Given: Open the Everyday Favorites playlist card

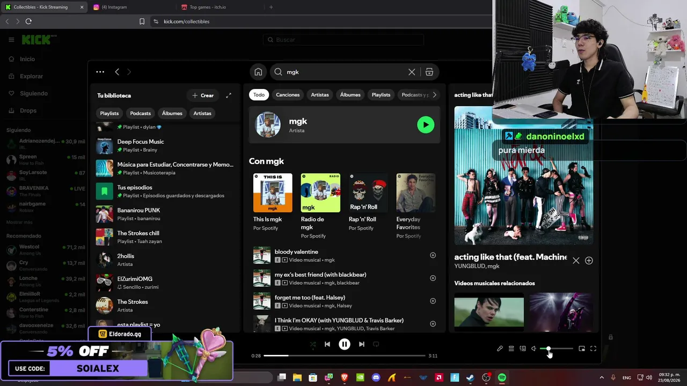Looking at the screenshot, I should tap(416, 206).
